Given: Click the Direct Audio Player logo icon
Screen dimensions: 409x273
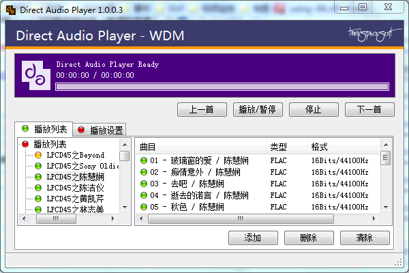Looking at the screenshot, I should 36,76.
